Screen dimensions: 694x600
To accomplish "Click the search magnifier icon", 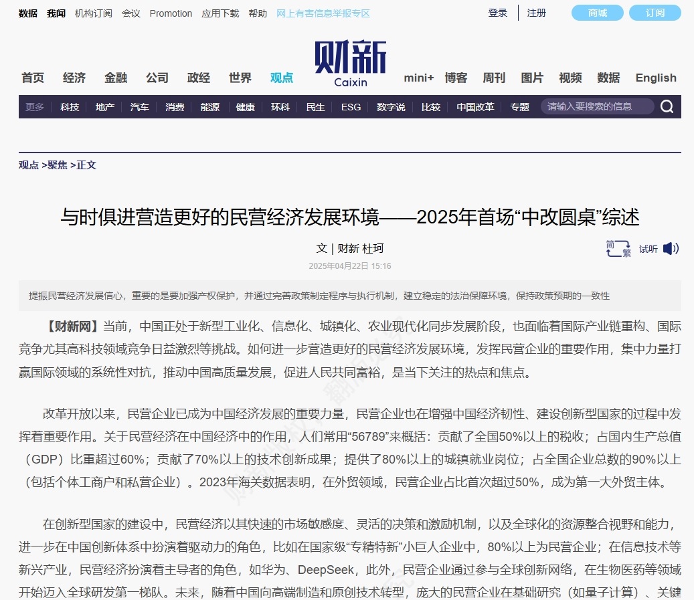I will click(x=666, y=106).
